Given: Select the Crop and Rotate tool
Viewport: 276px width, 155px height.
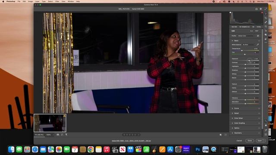Looking at the screenshot, I should (266, 18).
